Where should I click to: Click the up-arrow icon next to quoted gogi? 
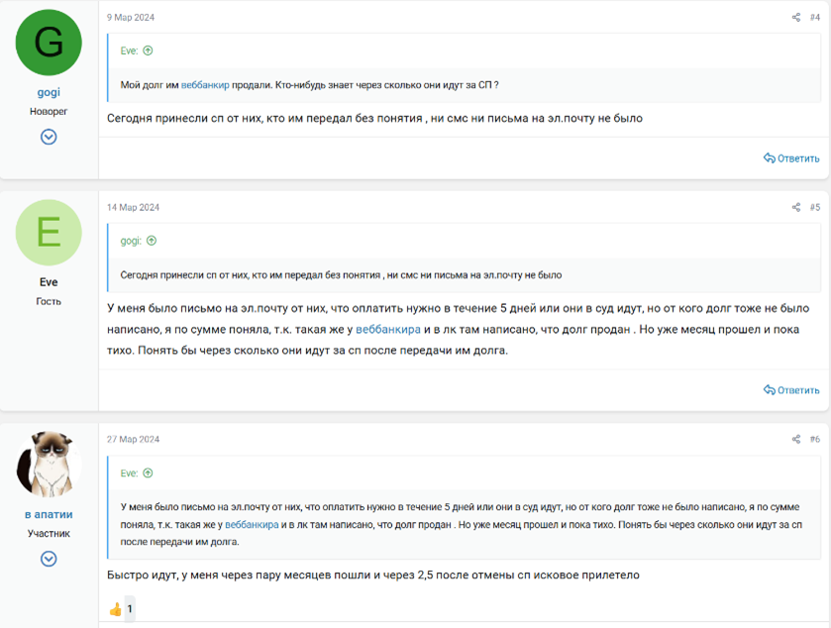click(152, 241)
